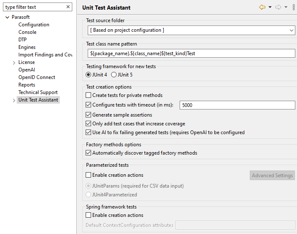Click the timeout value input field

(237, 105)
